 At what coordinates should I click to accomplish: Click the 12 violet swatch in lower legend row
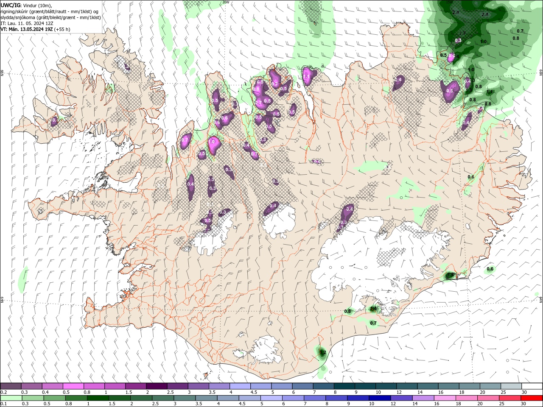coord(401,398)
